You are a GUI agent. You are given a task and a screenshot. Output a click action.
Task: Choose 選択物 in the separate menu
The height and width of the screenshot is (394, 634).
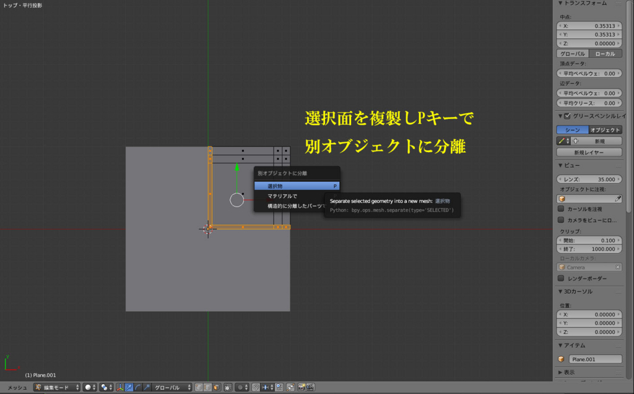coord(297,186)
